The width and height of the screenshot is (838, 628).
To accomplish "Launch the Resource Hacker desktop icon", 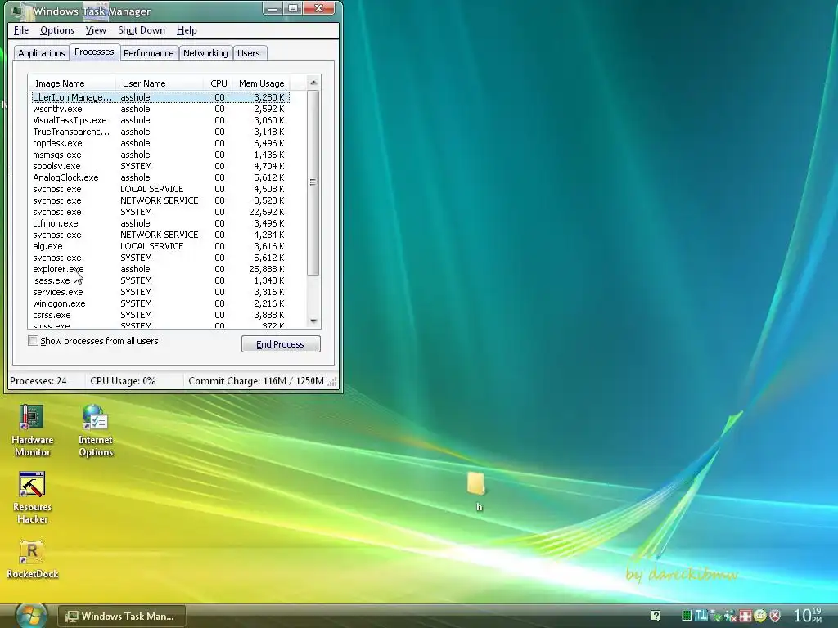I will point(32,498).
